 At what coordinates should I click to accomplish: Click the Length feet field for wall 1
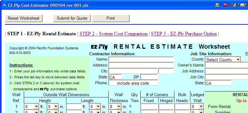[x=74, y=106]
